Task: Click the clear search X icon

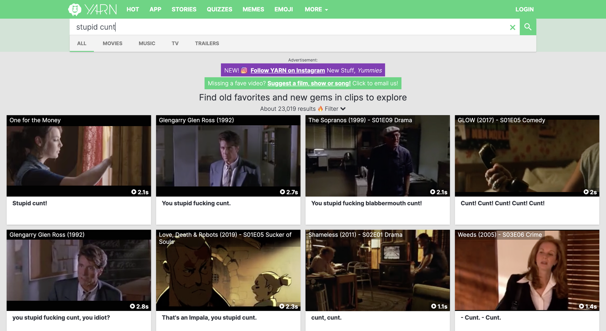Action: (513, 27)
